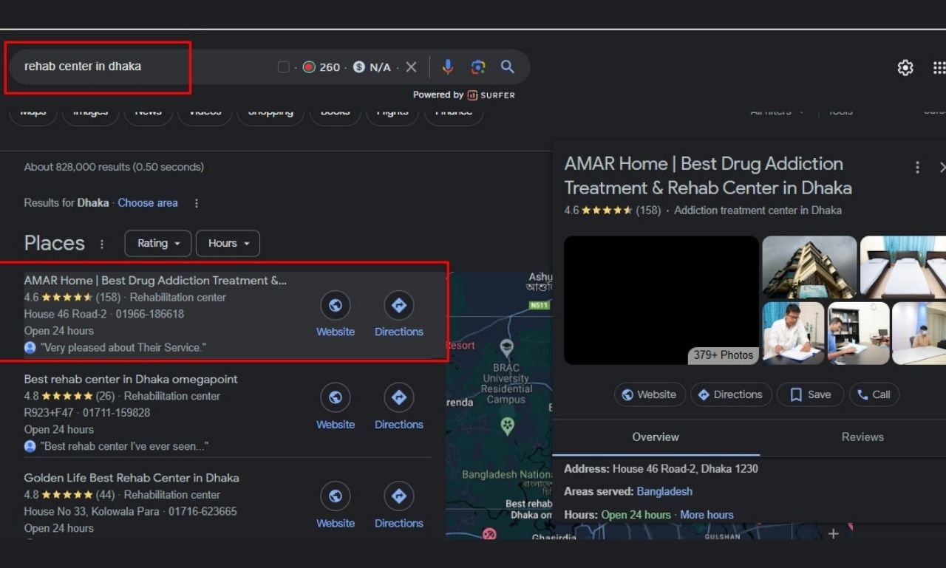Zoom in the map with plus button
Viewport: 946px width, 568px height.
833,533
